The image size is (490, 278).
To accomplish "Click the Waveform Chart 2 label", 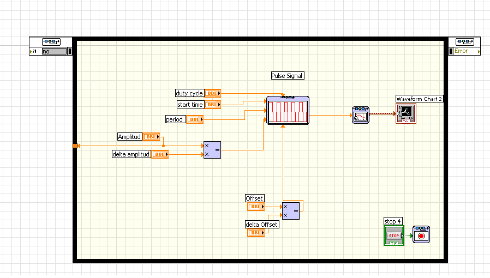I will [x=419, y=99].
